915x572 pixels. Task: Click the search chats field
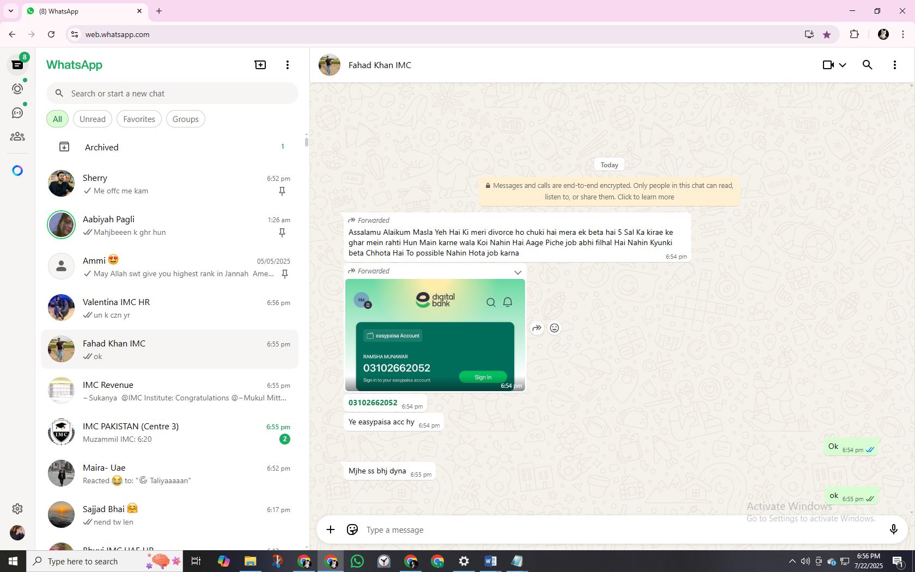point(172,93)
